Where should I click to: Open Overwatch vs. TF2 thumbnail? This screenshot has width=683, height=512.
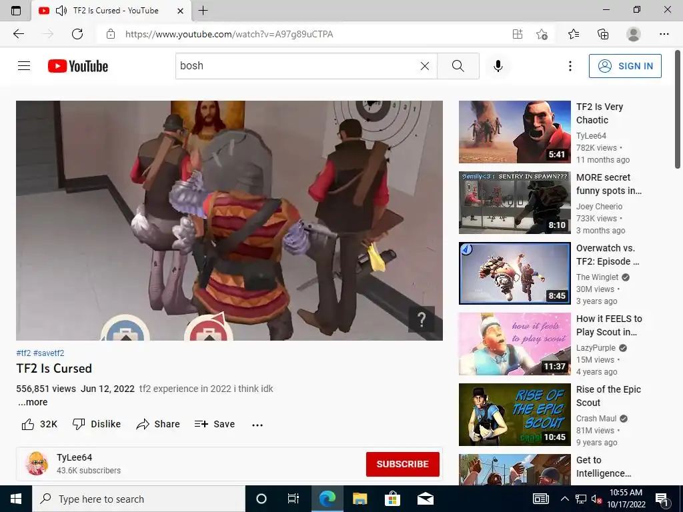pos(514,273)
